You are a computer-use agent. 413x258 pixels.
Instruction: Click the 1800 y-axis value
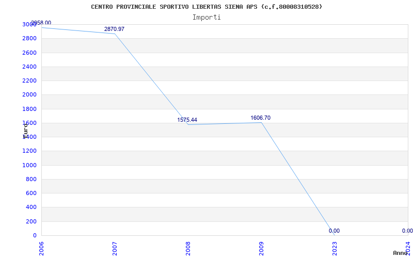pyautogui.click(x=29, y=109)
